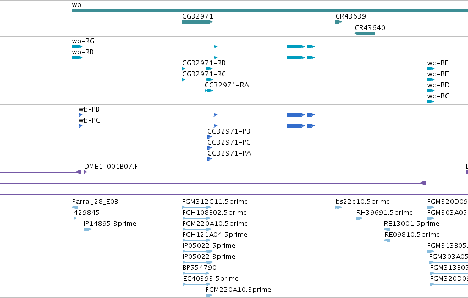The height and width of the screenshot is (298, 468).
Task: Click the CG32971-RA transcript glyph
Action: (208, 91)
